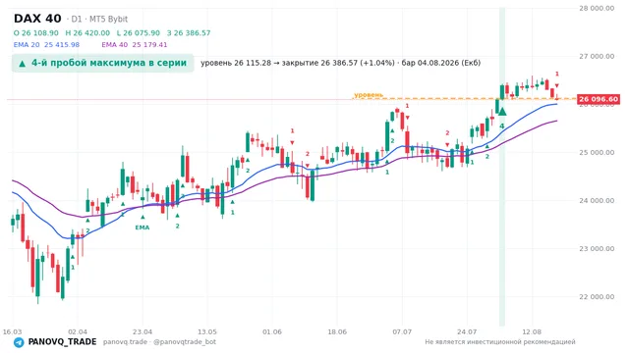Click the 'EMA 40 25 179.41' legend entry
The width and height of the screenshot is (629, 353).
[x=135, y=45]
